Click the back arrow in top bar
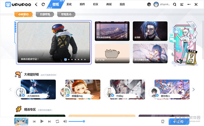Screen dimensions: 204x126 click(36, 4)
